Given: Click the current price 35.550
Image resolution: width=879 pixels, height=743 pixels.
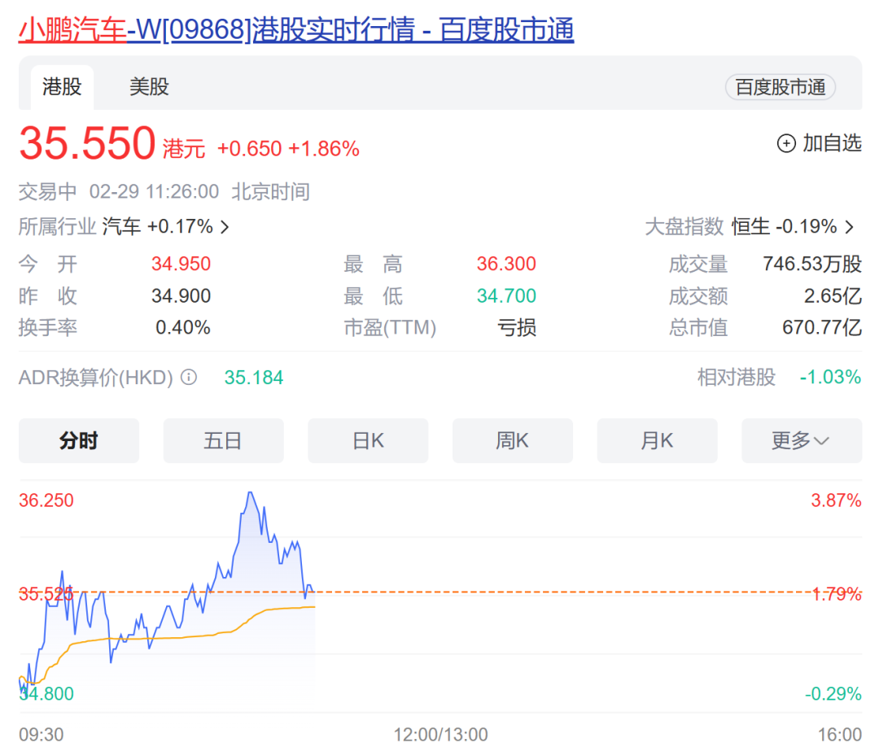Looking at the screenshot, I should (87, 143).
